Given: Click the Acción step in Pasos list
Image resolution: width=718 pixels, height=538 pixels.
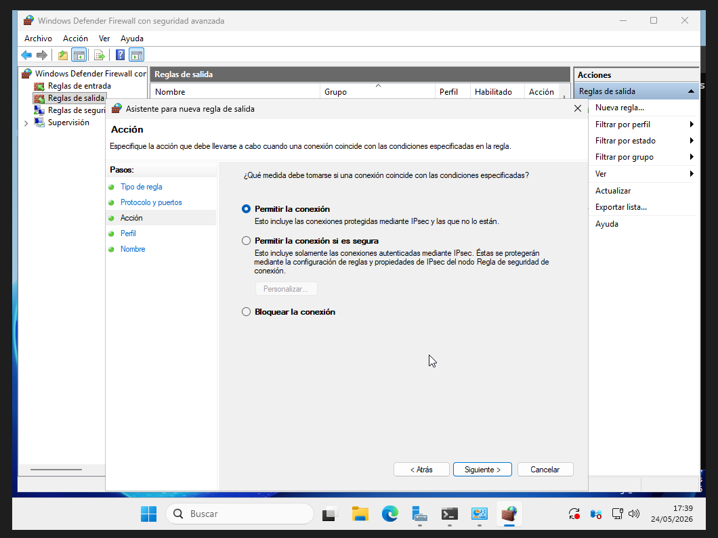Looking at the screenshot, I should (x=131, y=218).
